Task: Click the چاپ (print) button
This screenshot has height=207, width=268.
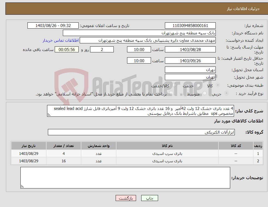Action: pyautogui.click(x=150, y=198)
